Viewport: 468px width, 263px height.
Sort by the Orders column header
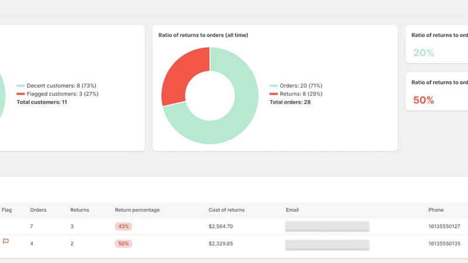pos(38,210)
